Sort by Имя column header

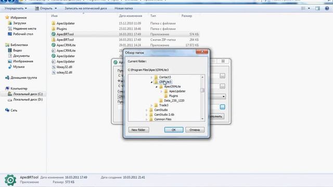[54, 16]
